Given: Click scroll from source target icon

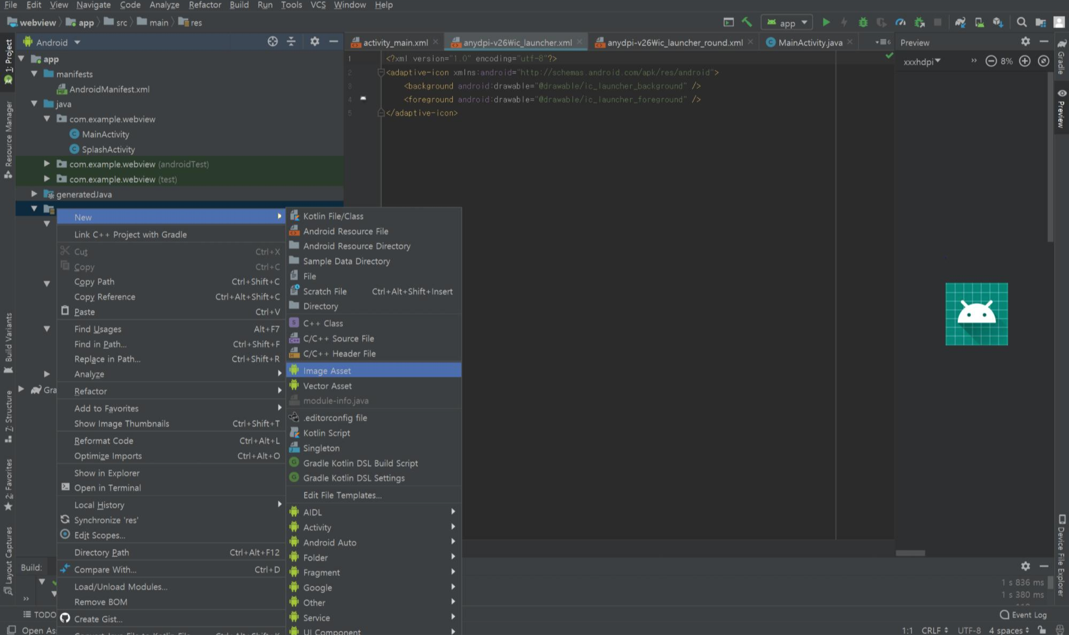Looking at the screenshot, I should tap(273, 42).
